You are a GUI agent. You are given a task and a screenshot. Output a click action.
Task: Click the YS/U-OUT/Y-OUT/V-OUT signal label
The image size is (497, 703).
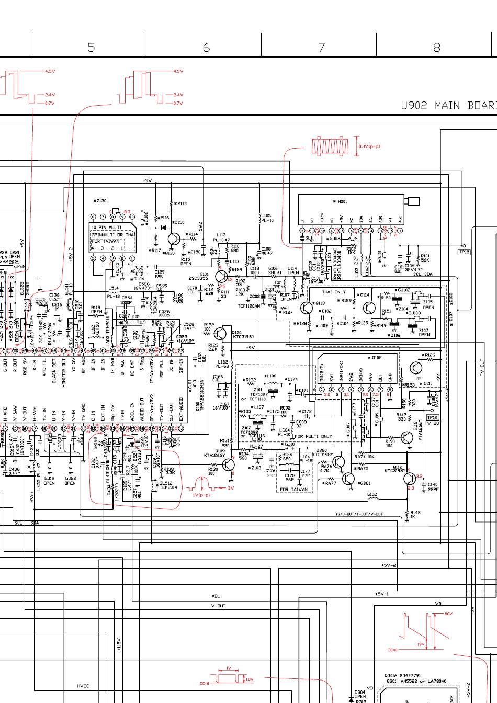(359, 514)
